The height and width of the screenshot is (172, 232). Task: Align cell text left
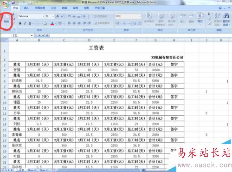tap(70, 23)
